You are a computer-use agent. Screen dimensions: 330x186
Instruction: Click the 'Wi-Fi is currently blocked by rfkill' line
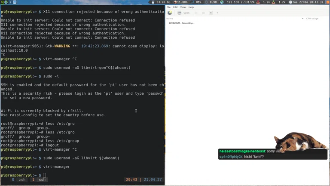(42, 111)
